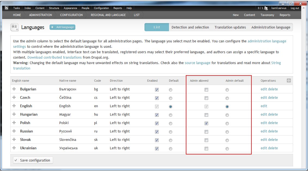Open the Structure menu
308x171 pixels.
(x=54, y=8)
